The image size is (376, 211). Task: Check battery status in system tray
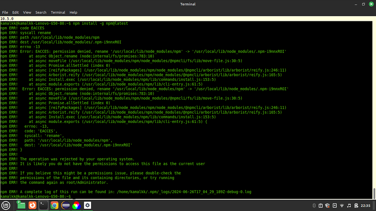pyautogui.click(x=356, y=205)
